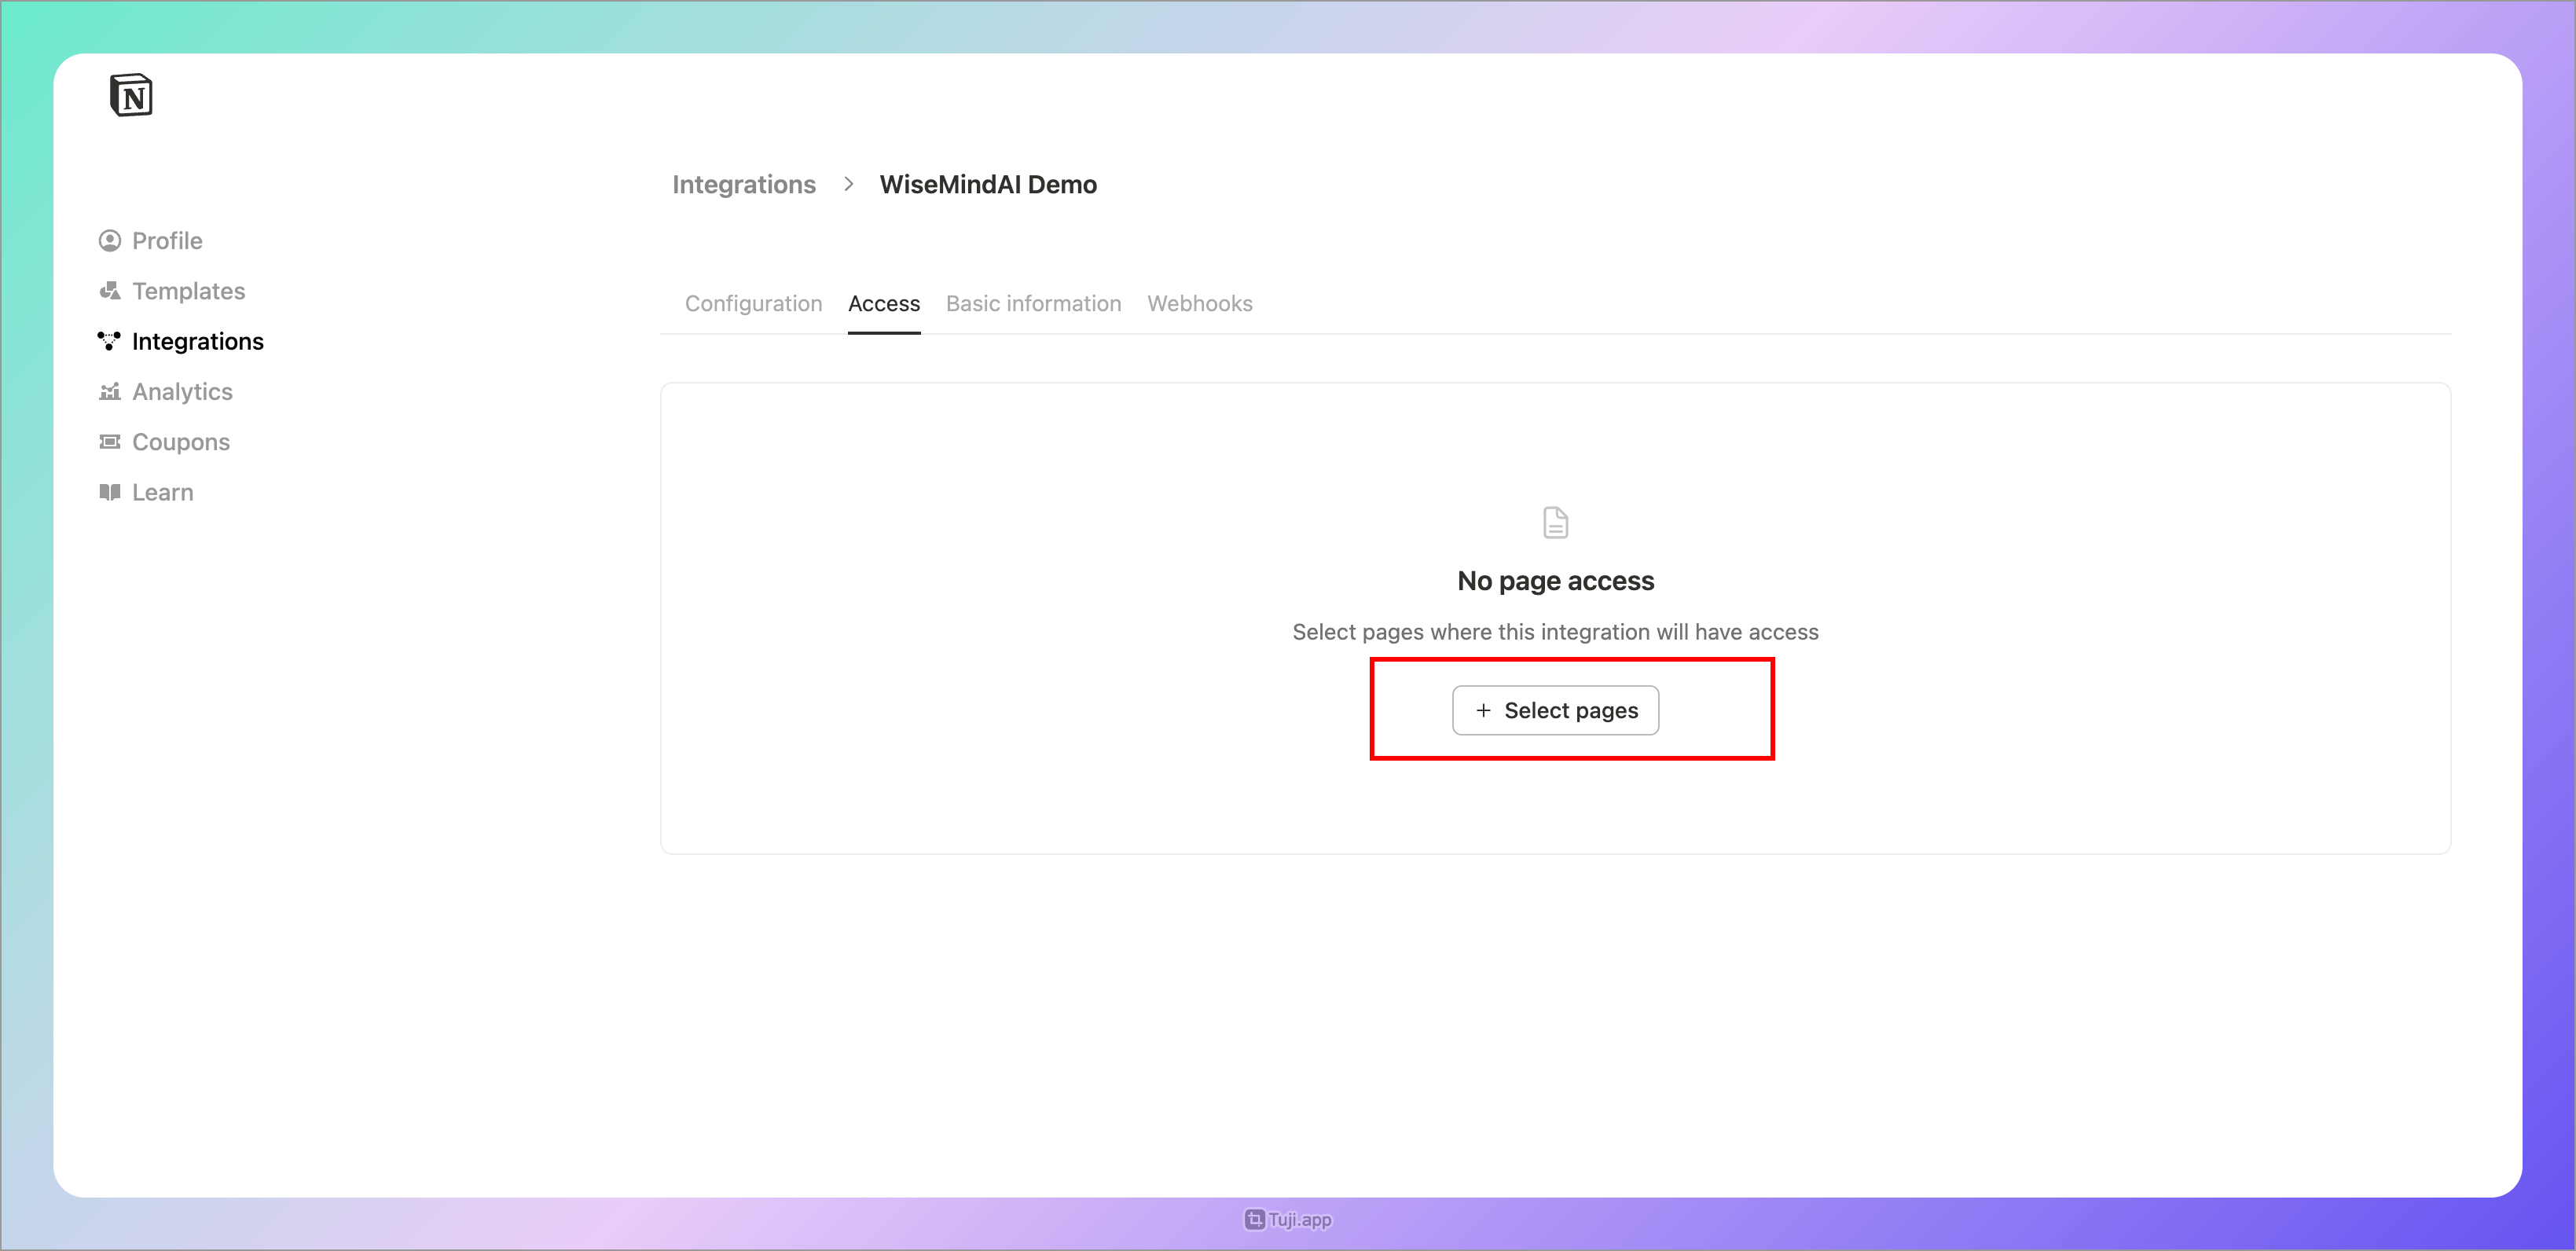This screenshot has width=2576, height=1251.
Task: Click the WiseMindAI Demo breadcrumb title
Action: [987, 185]
